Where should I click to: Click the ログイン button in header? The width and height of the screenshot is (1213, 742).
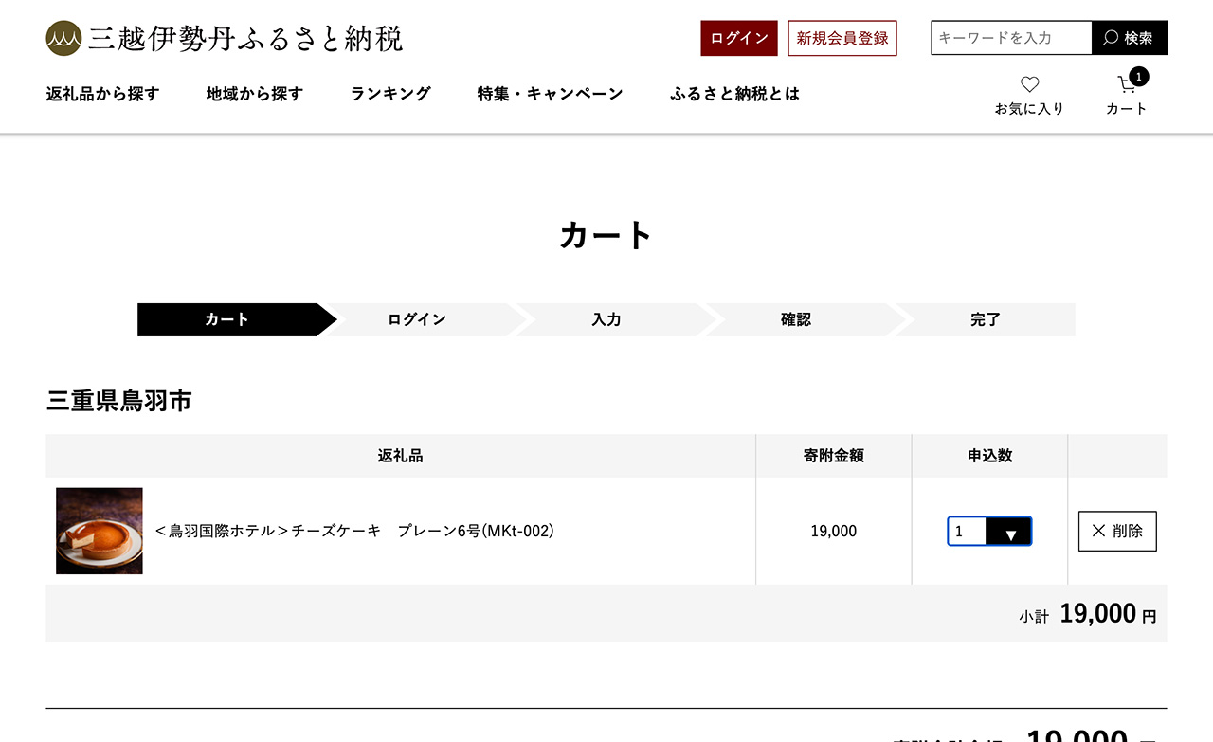[739, 38]
